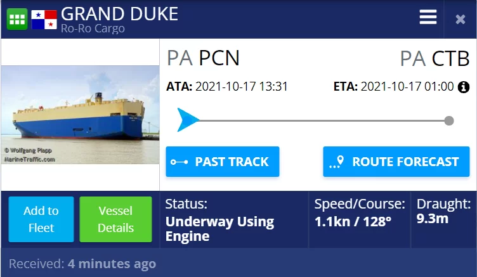Open the Route Forecast
Image resolution: width=477 pixels, height=277 pixels.
[x=396, y=162]
